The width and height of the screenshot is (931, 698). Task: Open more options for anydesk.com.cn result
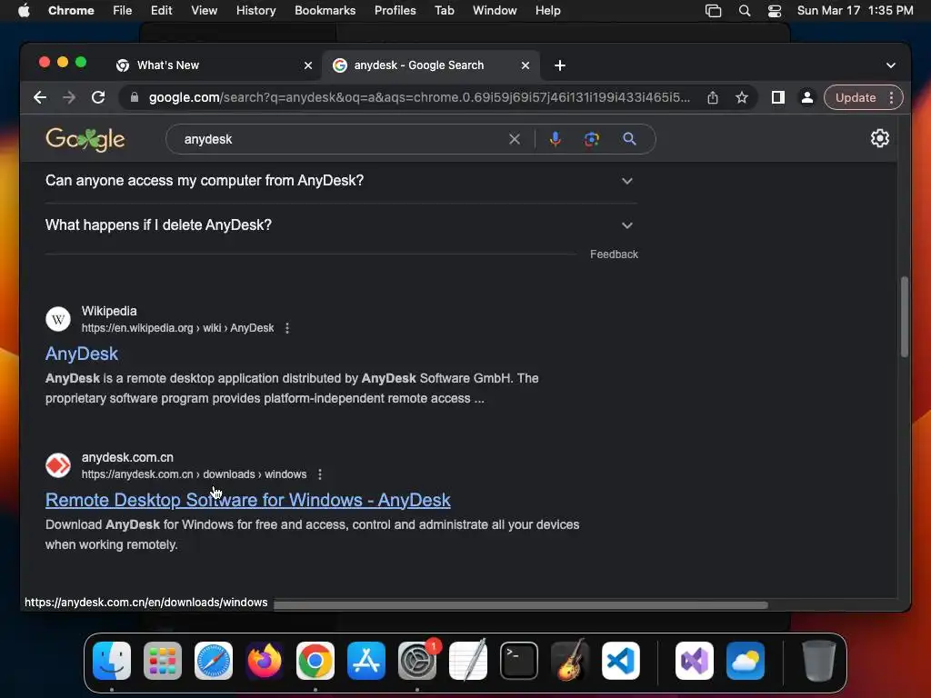pos(320,474)
